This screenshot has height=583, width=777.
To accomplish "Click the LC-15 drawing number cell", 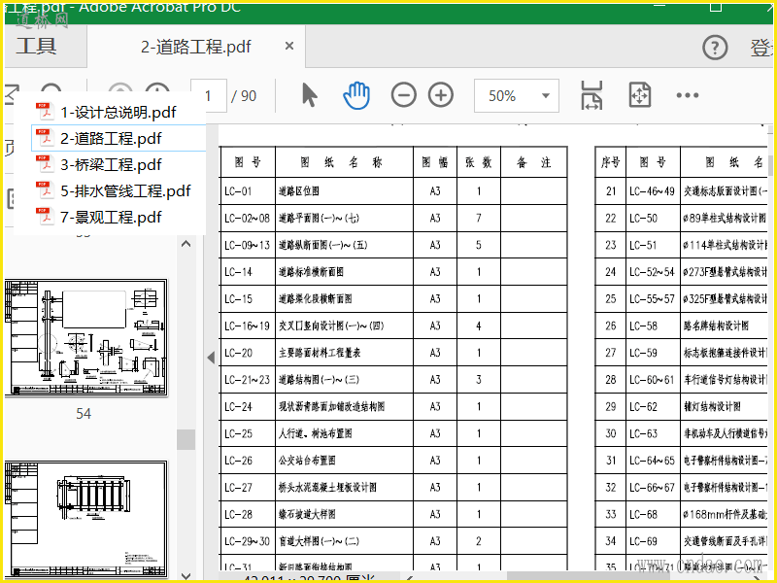I will click(x=248, y=299).
